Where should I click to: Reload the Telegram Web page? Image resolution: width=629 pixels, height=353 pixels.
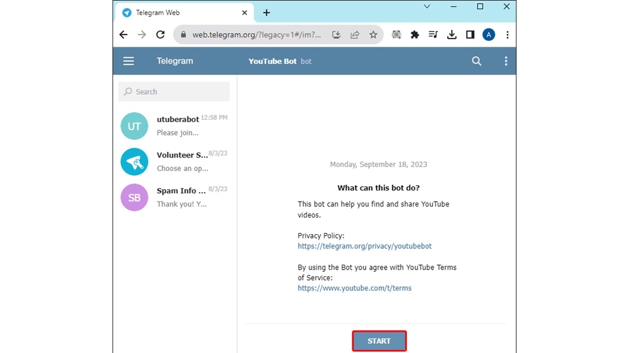pos(161,34)
